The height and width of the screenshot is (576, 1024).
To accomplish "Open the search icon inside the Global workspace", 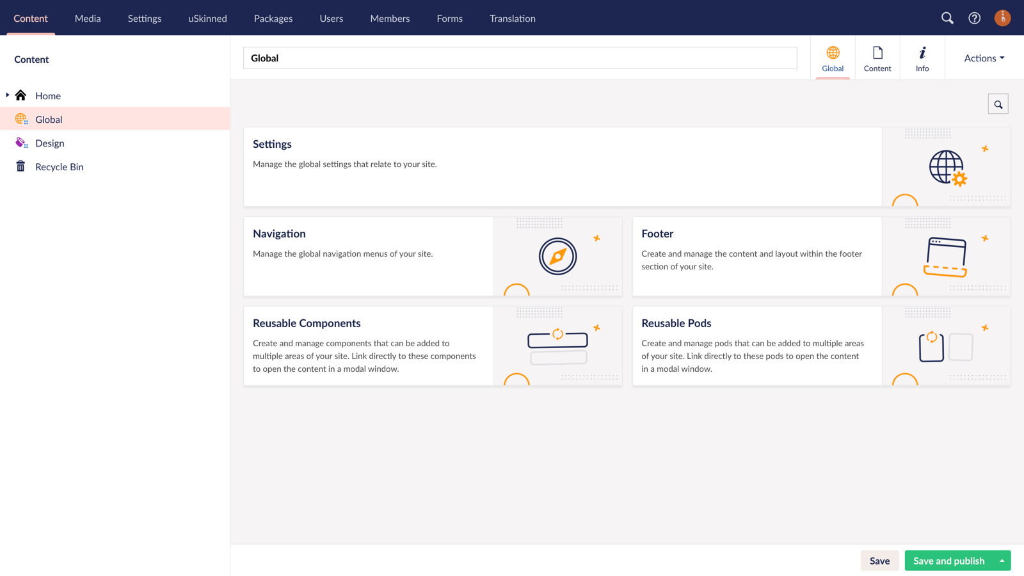I will coord(998,103).
